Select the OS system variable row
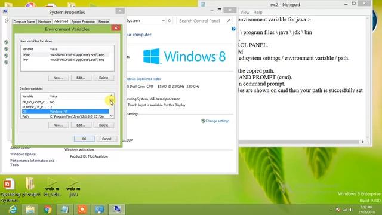Image resolution: width=382 pixels, height=215 pixels. 65,112
